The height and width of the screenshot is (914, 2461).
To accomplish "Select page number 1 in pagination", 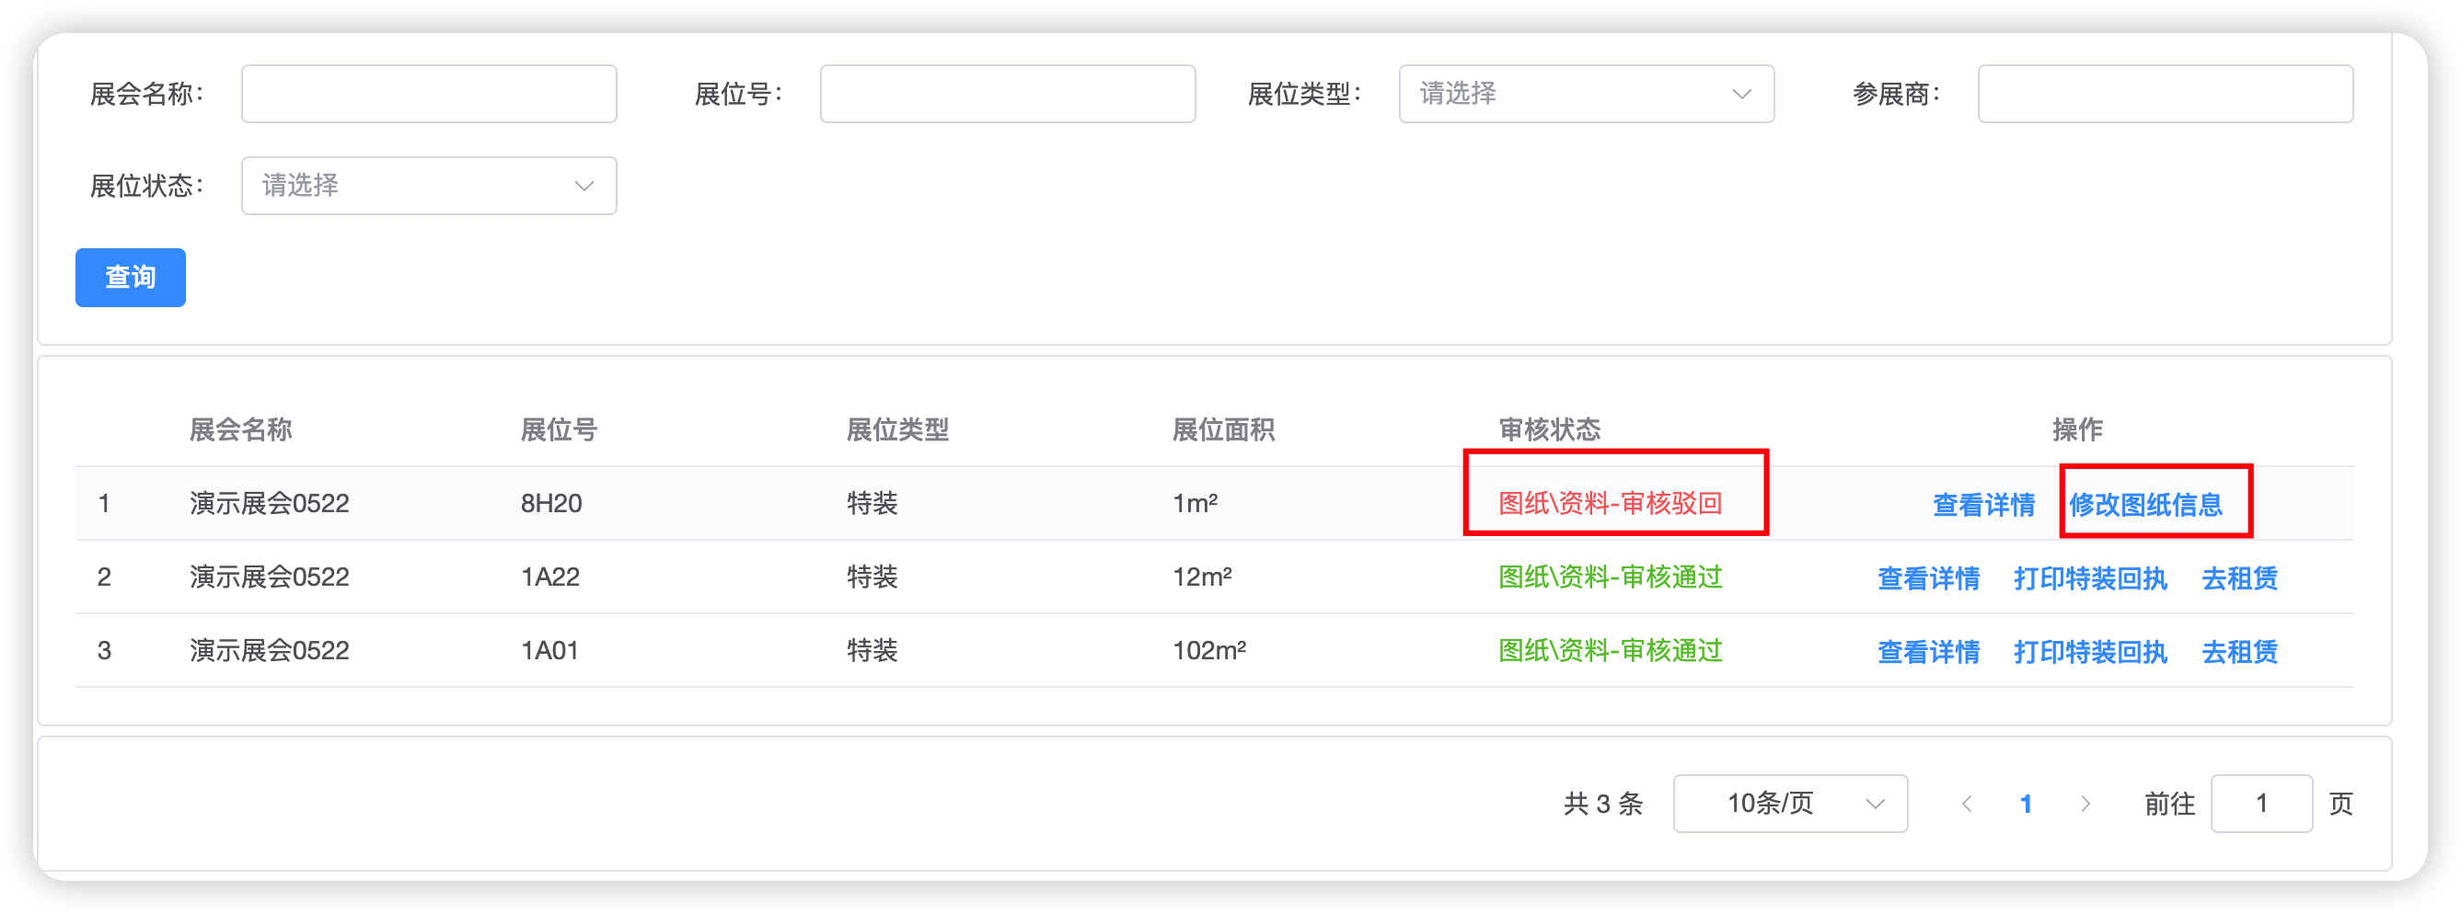I will [2026, 805].
